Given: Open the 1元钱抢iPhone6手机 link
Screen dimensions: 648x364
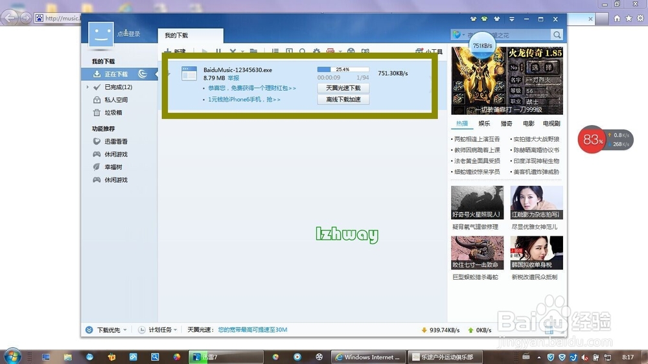Looking at the screenshot, I should (x=244, y=100).
